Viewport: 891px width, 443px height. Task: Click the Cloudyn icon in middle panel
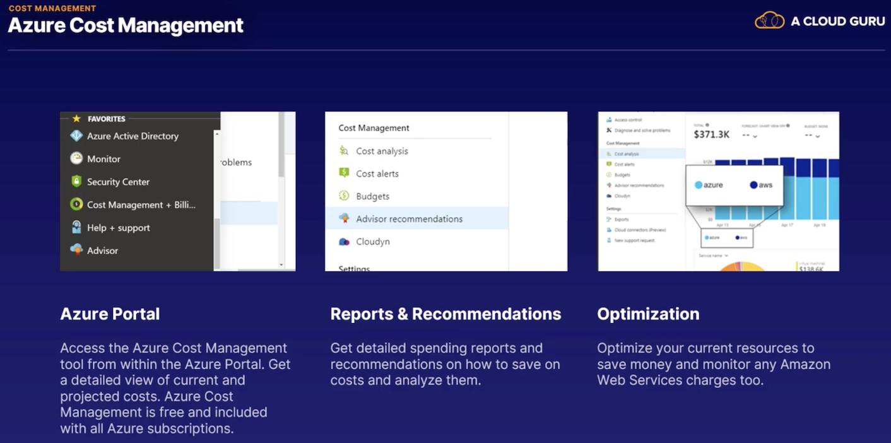click(344, 242)
